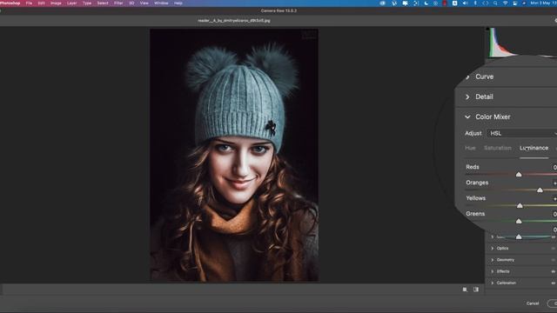Toggle the single view mode icon
This screenshot has height=313, width=557.
tap(465, 290)
